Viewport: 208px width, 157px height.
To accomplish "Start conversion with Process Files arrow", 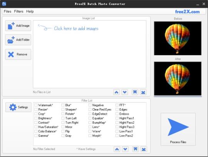I will 178,129.
